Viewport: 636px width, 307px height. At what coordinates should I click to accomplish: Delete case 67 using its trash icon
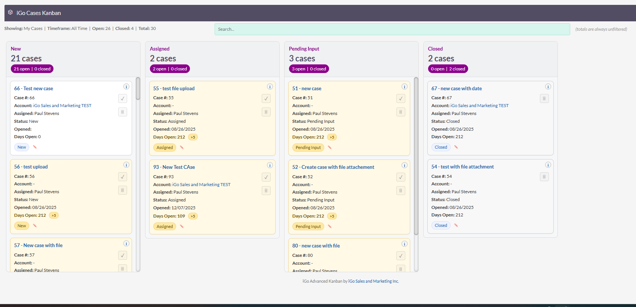[544, 98]
